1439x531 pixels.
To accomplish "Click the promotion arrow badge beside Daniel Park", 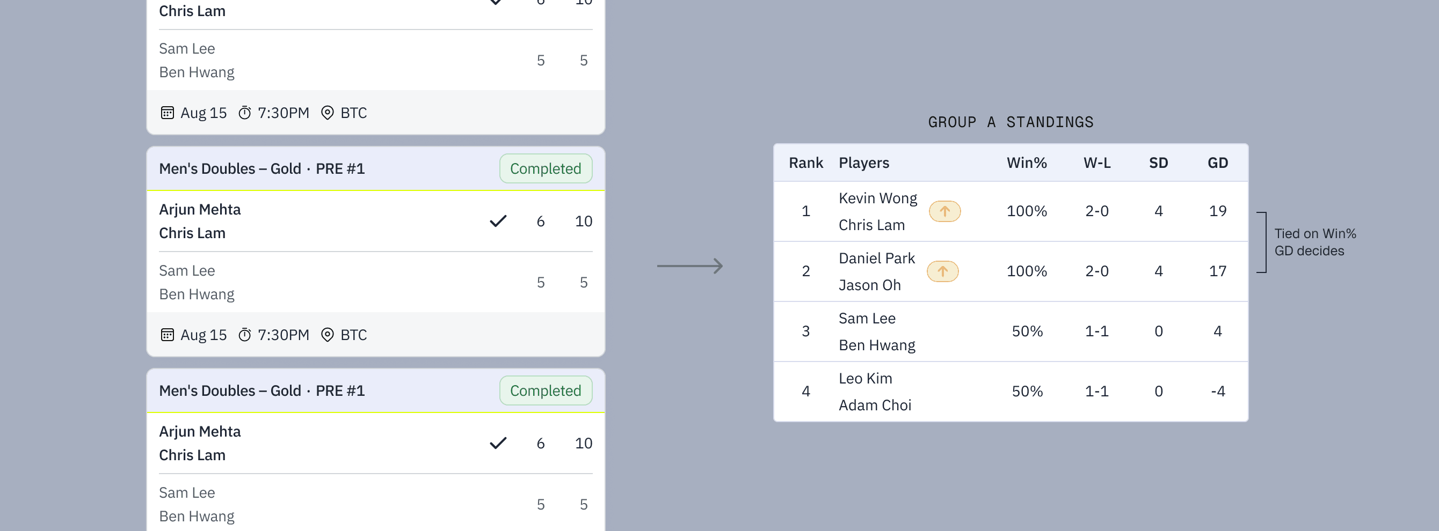I will tap(942, 271).
